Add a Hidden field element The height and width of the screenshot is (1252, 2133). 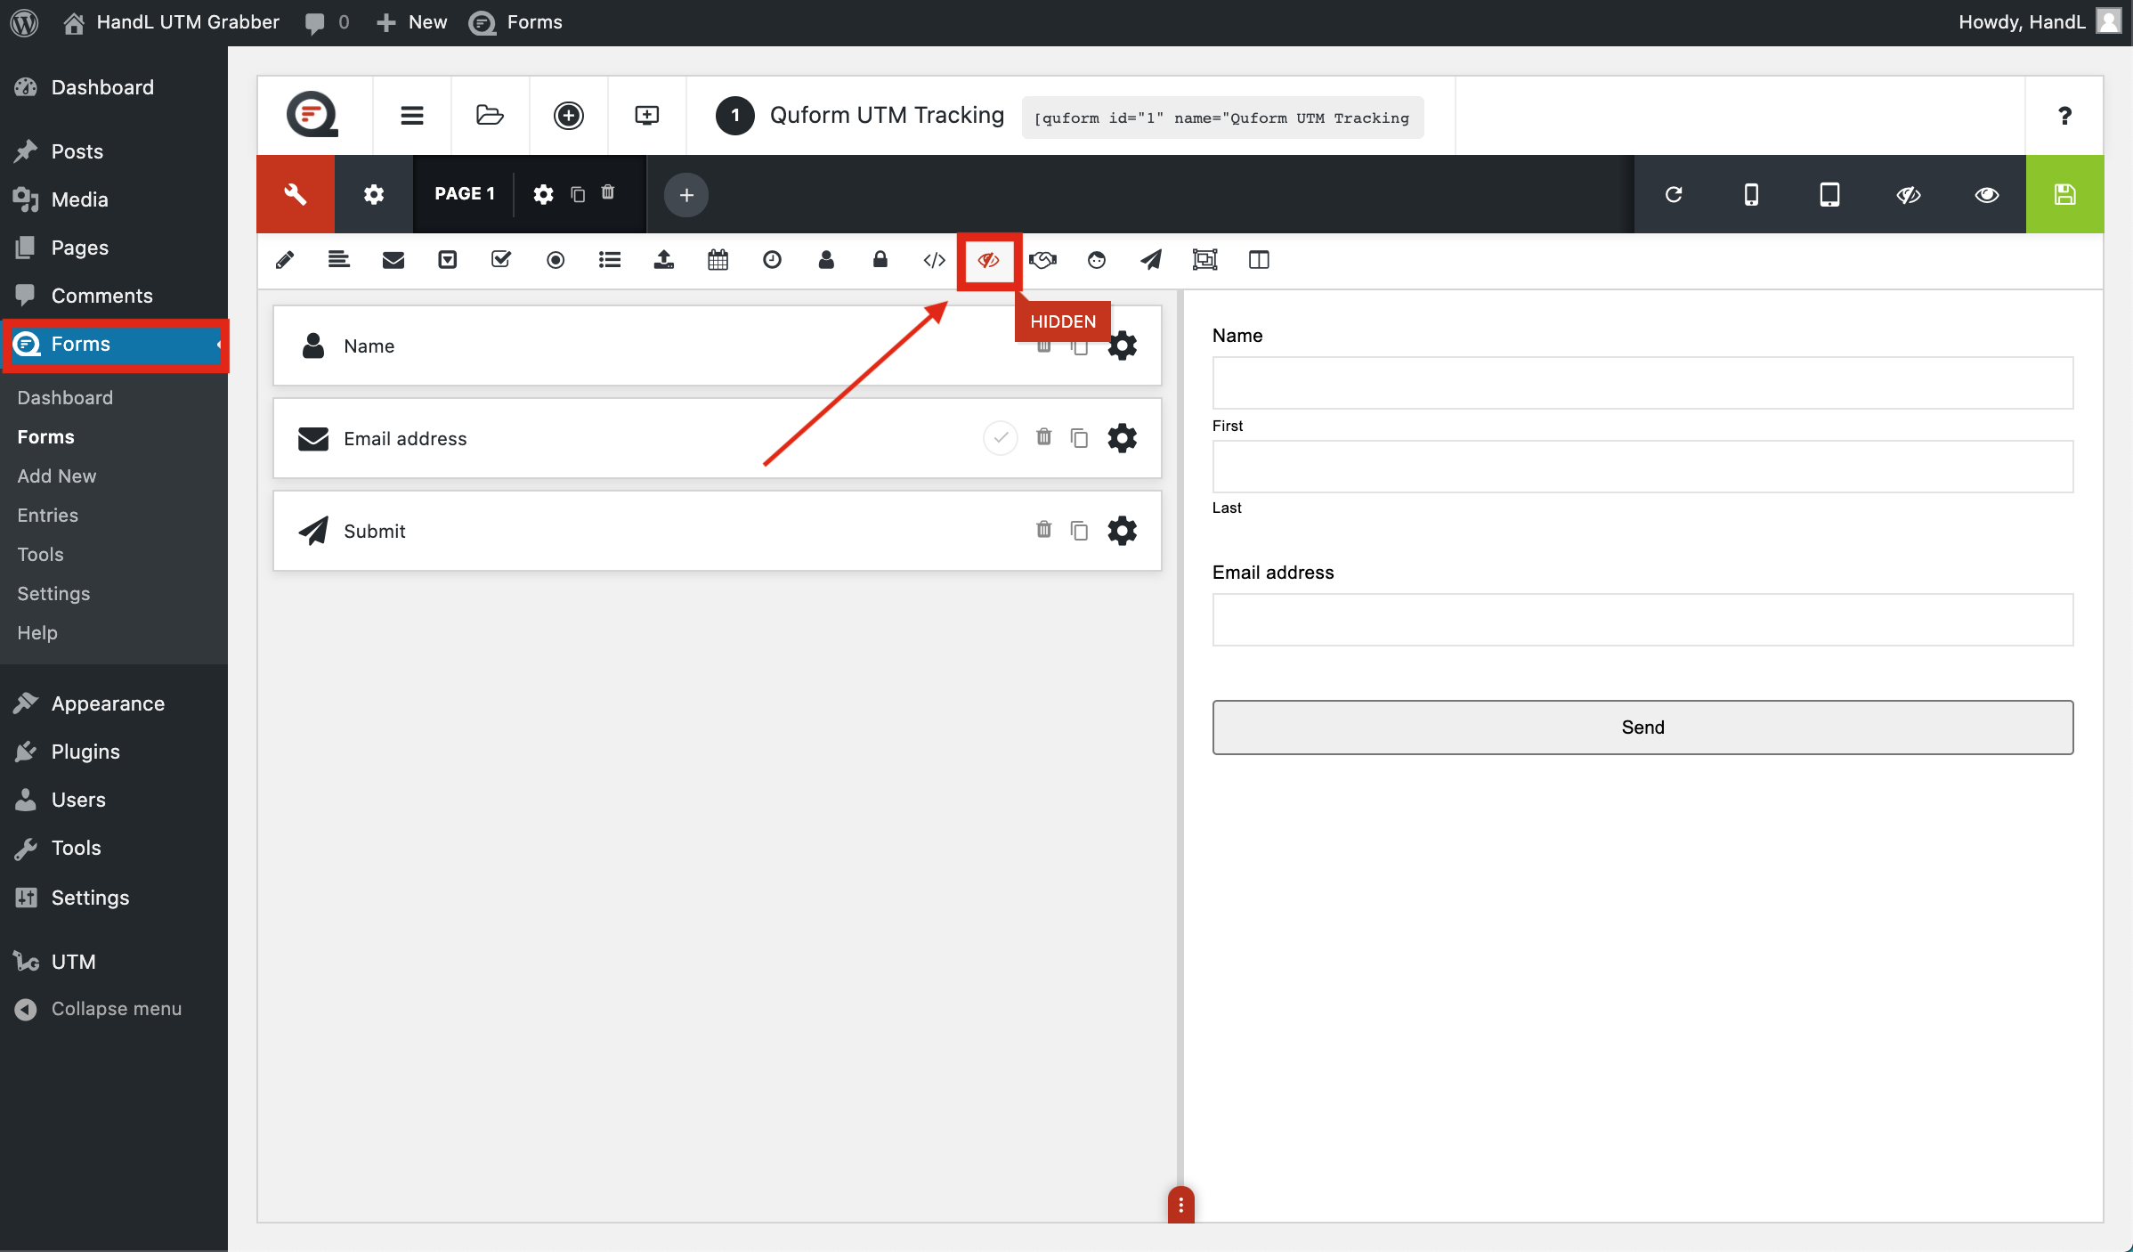pos(989,260)
